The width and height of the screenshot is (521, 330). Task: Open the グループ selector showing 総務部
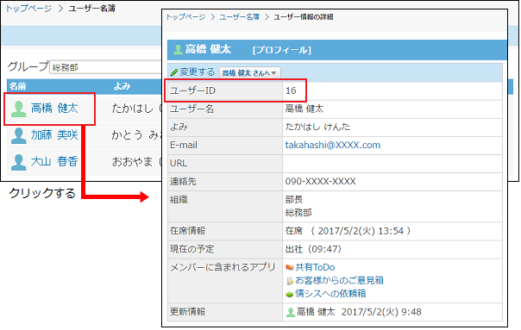105,67
